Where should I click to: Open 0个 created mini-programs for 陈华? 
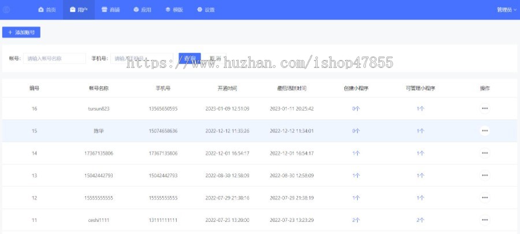[356, 131]
